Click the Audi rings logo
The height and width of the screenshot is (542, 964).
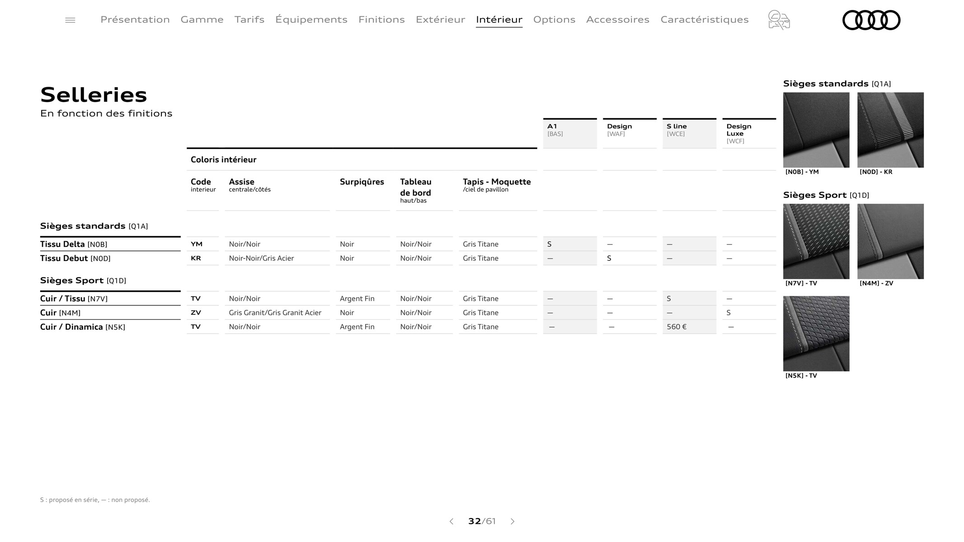click(871, 20)
